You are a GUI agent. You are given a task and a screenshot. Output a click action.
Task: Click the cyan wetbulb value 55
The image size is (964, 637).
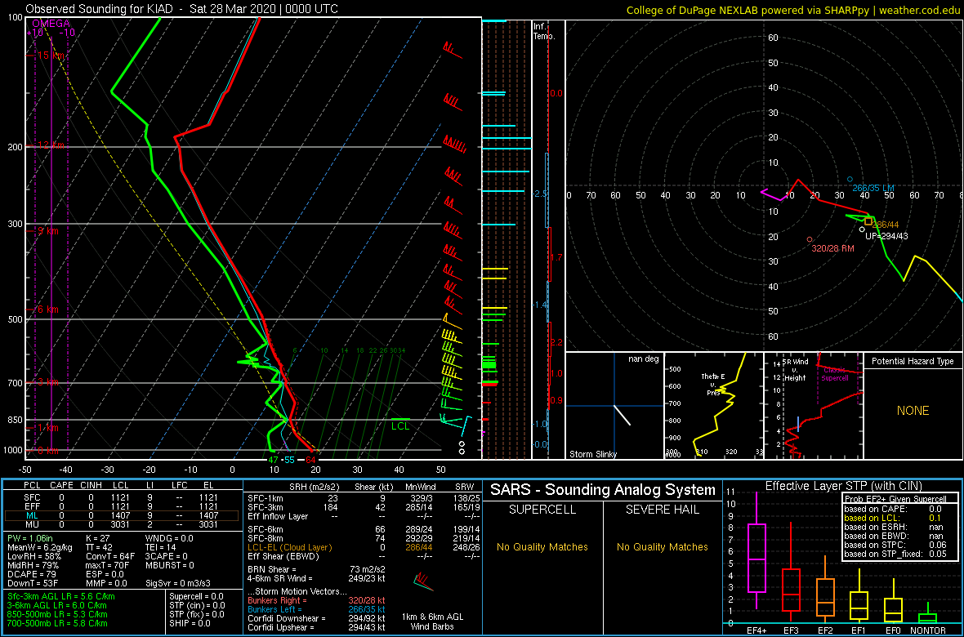[288, 460]
